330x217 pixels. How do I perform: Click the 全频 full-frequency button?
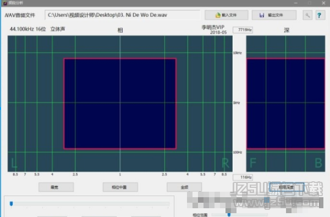[184, 187]
